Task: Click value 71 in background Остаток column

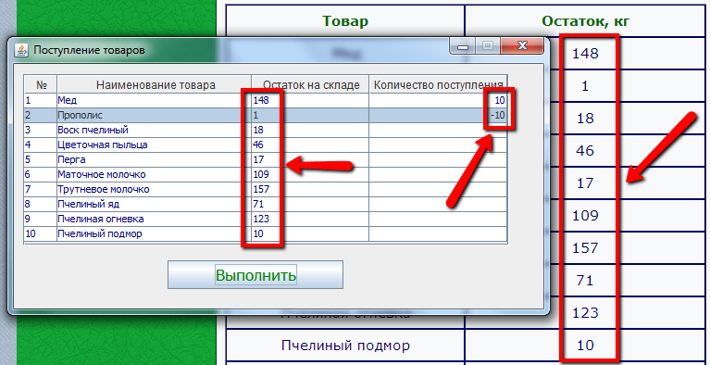Action: coord(585,281)
